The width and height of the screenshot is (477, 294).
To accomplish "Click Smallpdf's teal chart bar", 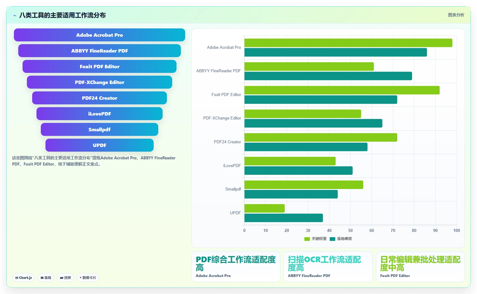I will pyautogui.click(x=291, y=194).
